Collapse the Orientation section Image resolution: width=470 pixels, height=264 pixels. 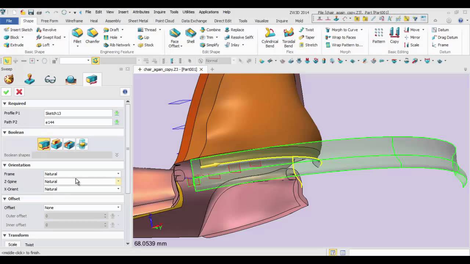[x=5, y=165]
